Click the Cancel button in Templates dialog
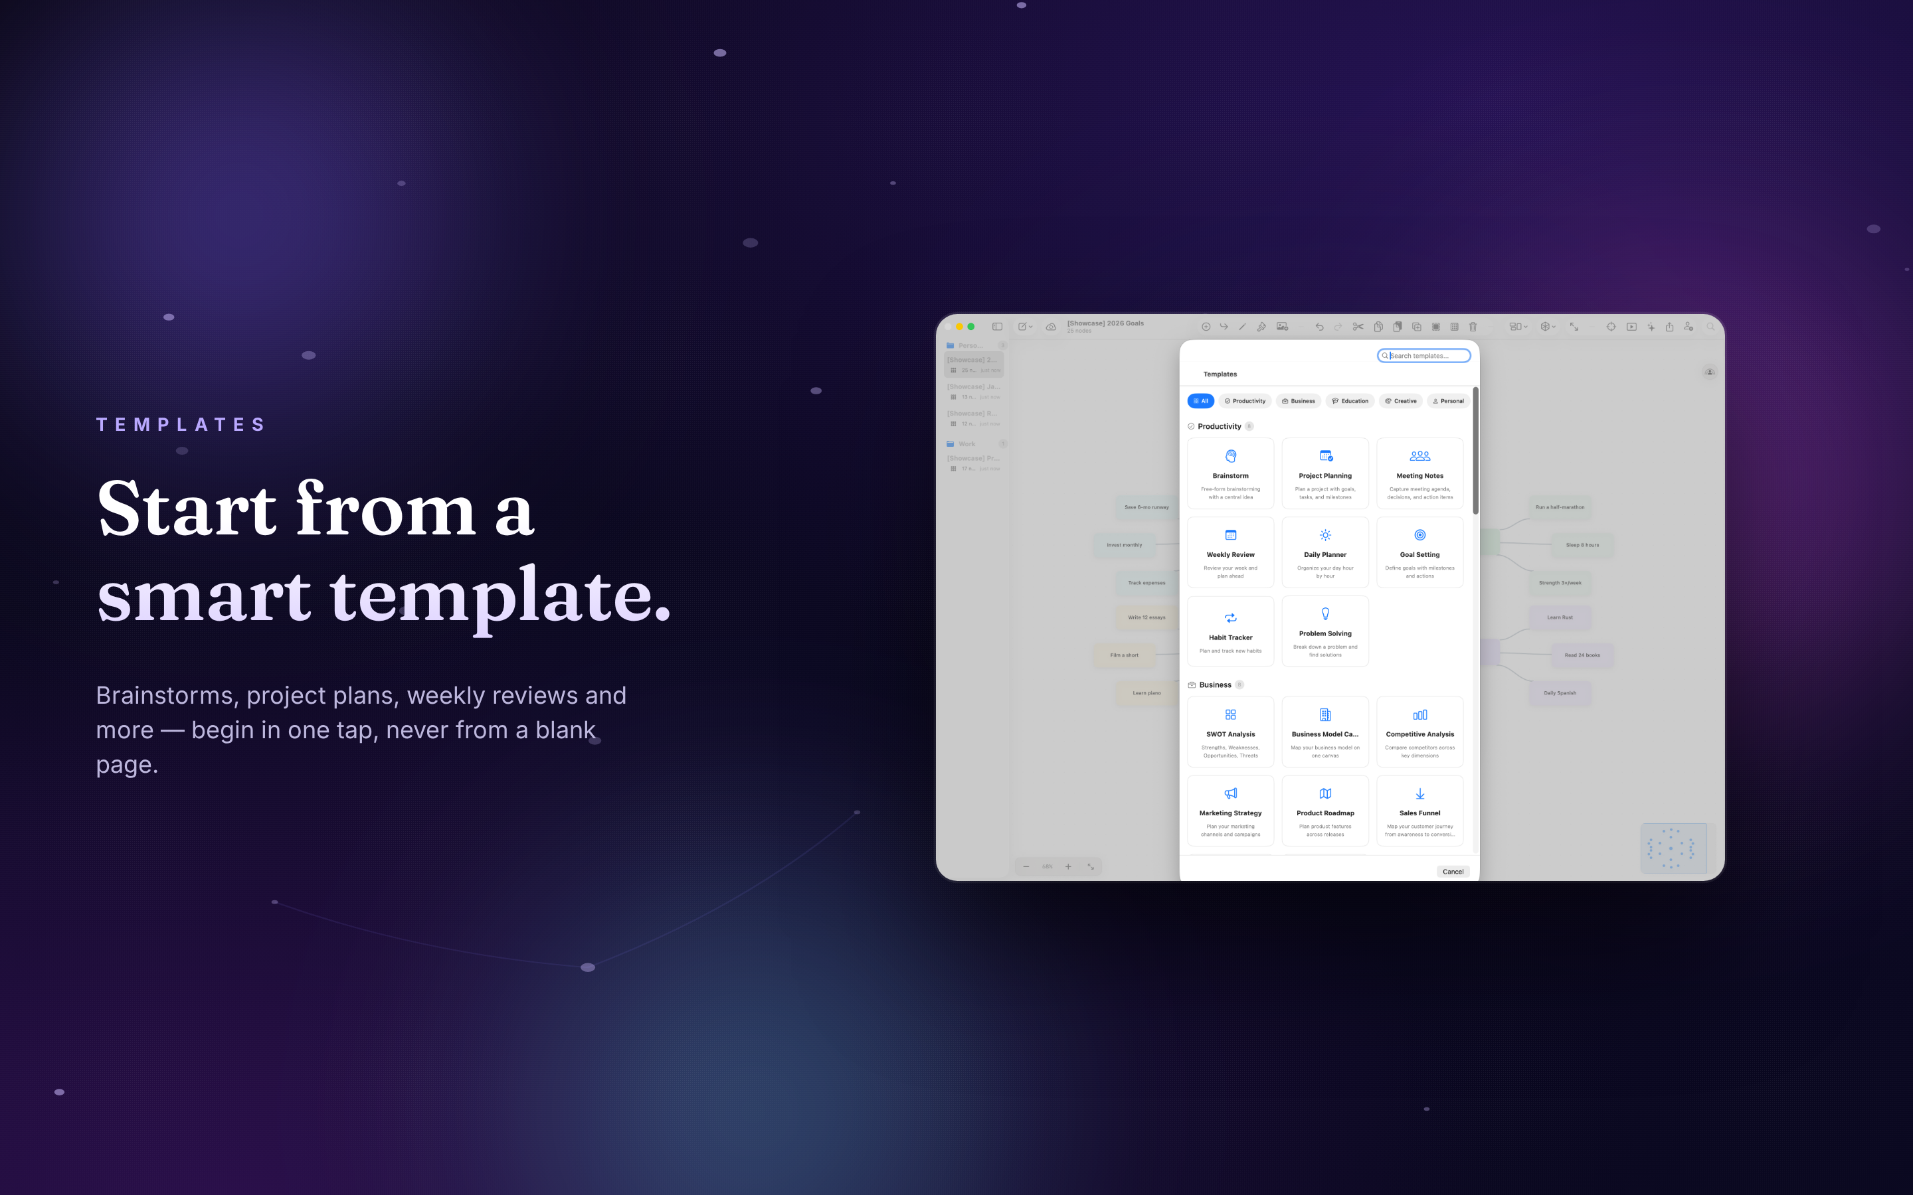The image size is (1913, 1195). (1453, 872)
